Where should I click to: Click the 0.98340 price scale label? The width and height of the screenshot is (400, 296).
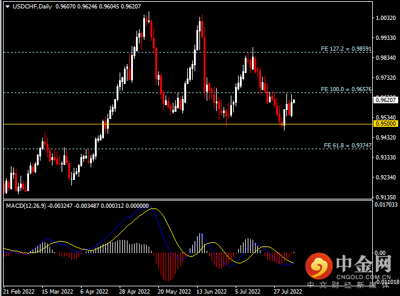click(386, 57)
